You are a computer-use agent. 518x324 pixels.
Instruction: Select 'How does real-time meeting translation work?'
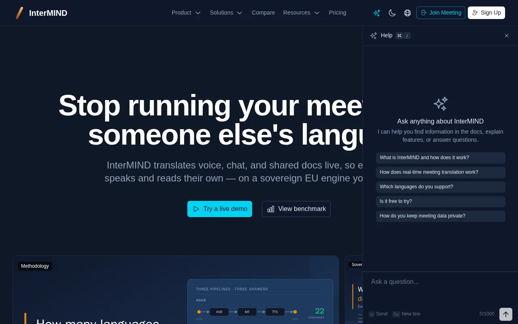[x=440, y=173]
